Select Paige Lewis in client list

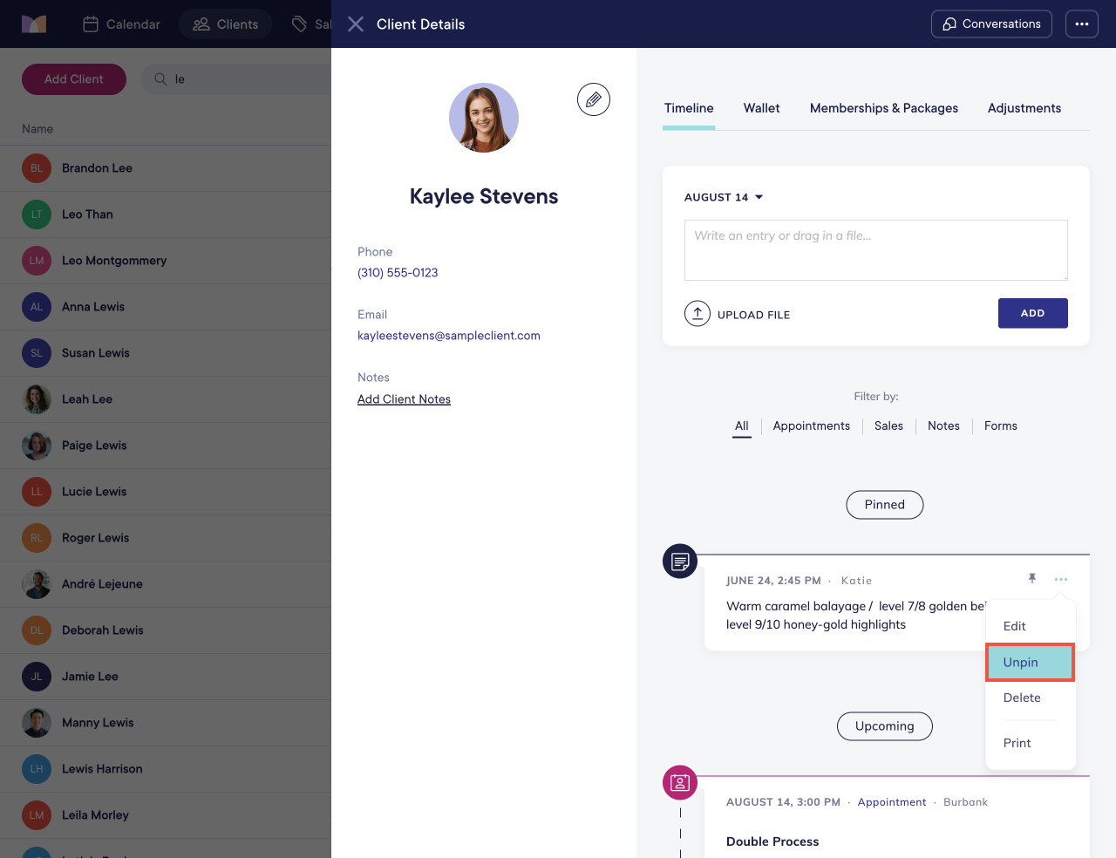click(x=166, y=446)
